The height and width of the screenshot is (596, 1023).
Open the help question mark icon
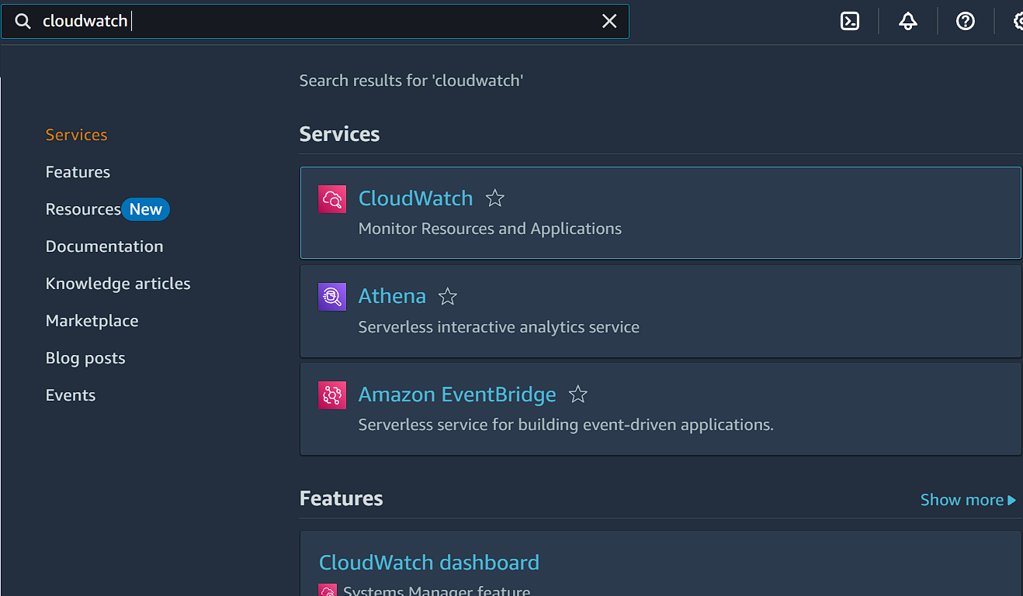point(966,22)
